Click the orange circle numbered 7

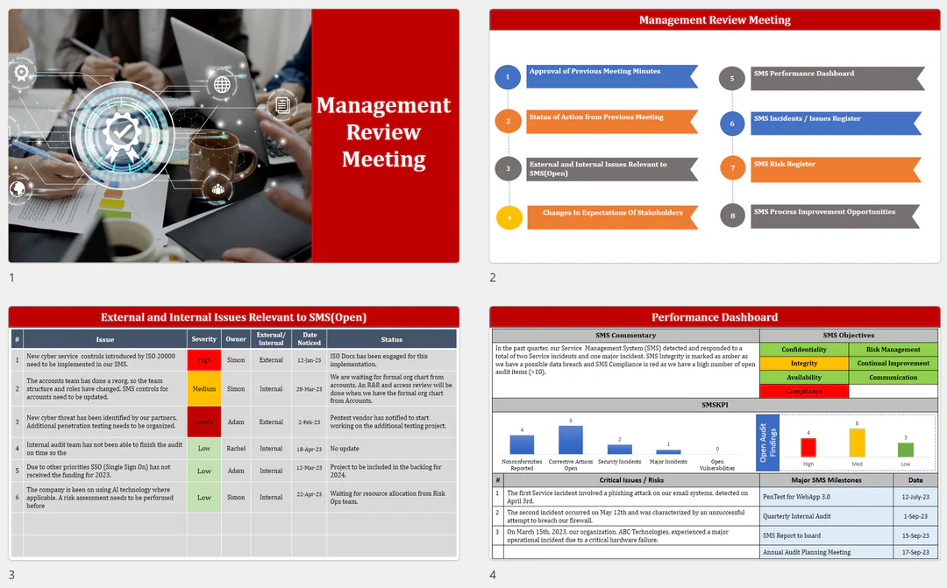tap(732, 168)
